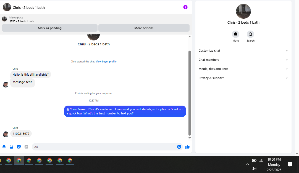Send a voice clip with the microphone icon
The height and width of the screenshot is (173, 299).
coord(4,147)
